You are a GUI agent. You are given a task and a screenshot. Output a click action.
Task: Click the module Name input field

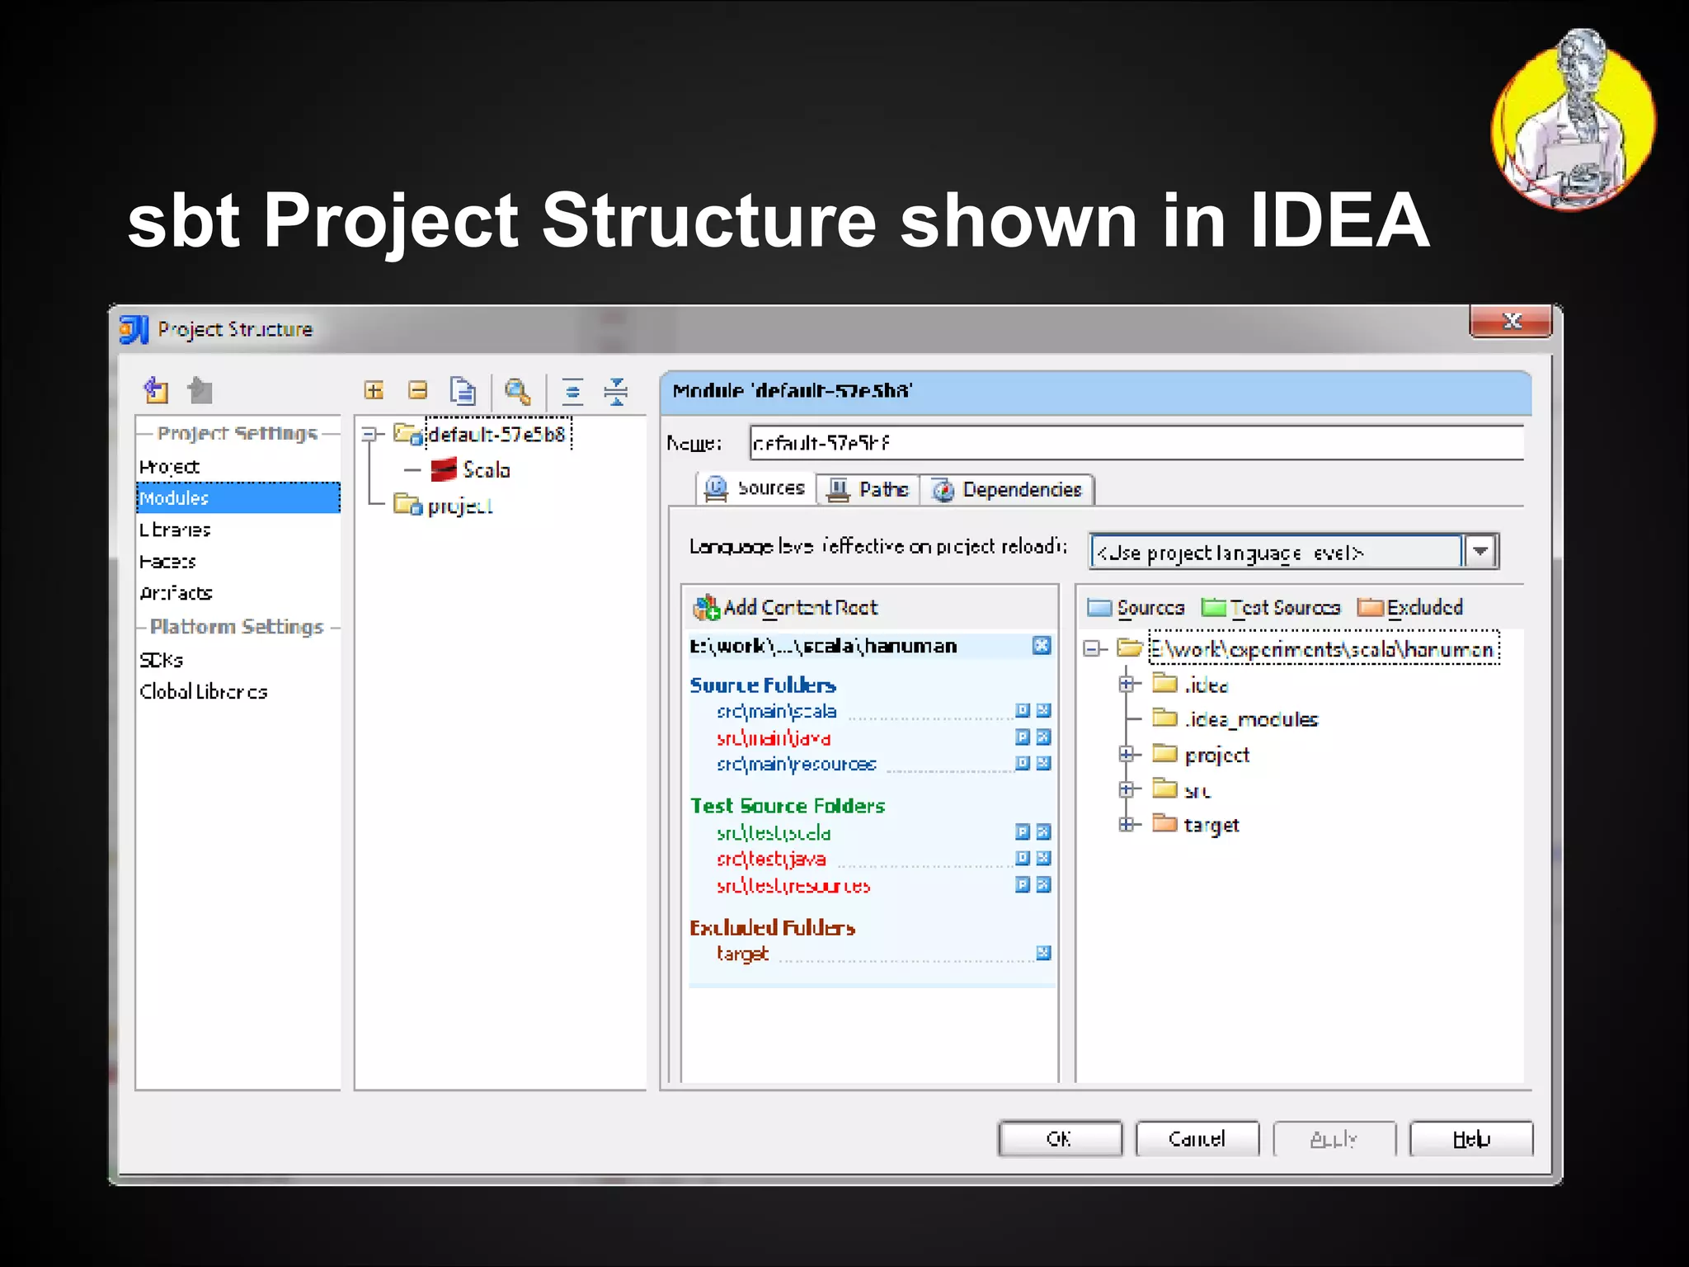[1136, 443]
